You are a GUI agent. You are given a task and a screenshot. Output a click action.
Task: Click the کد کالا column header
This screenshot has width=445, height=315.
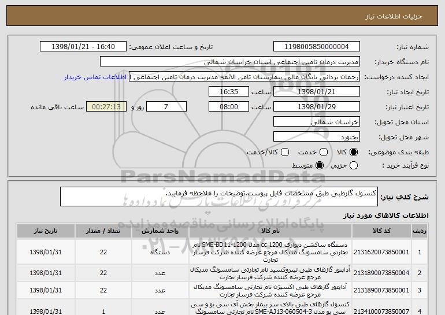[x=381, y=231]
